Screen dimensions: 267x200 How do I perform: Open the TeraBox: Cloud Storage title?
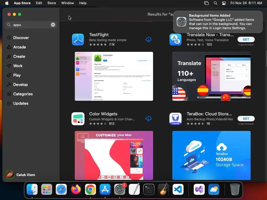coord(209,114)
